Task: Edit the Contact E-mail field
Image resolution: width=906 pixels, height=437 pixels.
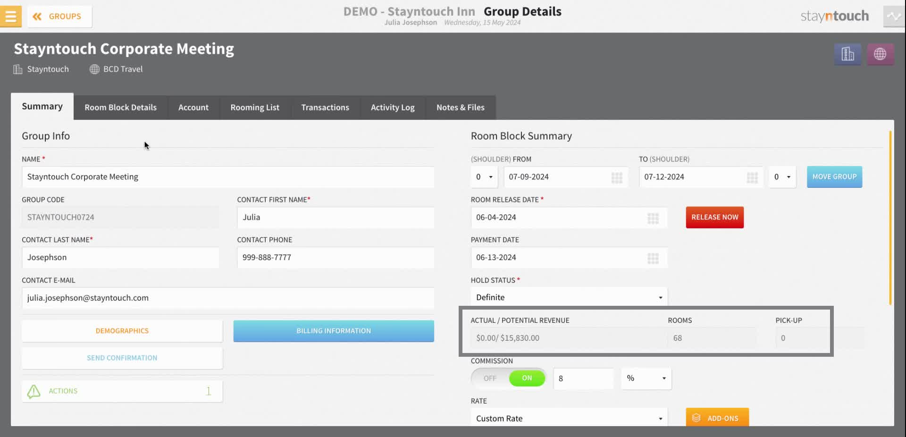Action: [x=228, y=298]
